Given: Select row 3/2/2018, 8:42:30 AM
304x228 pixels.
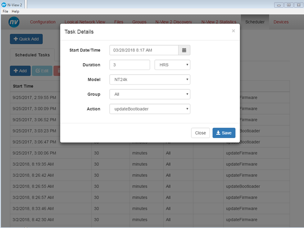Looking at the screenshot, I should click(150, 220).
